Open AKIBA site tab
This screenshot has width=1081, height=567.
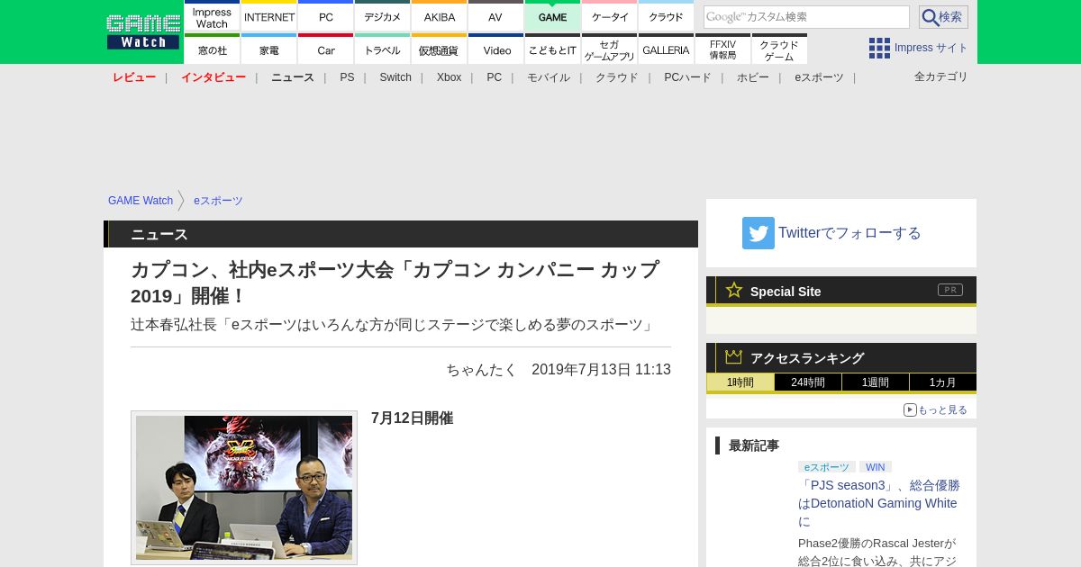point(439,16)
